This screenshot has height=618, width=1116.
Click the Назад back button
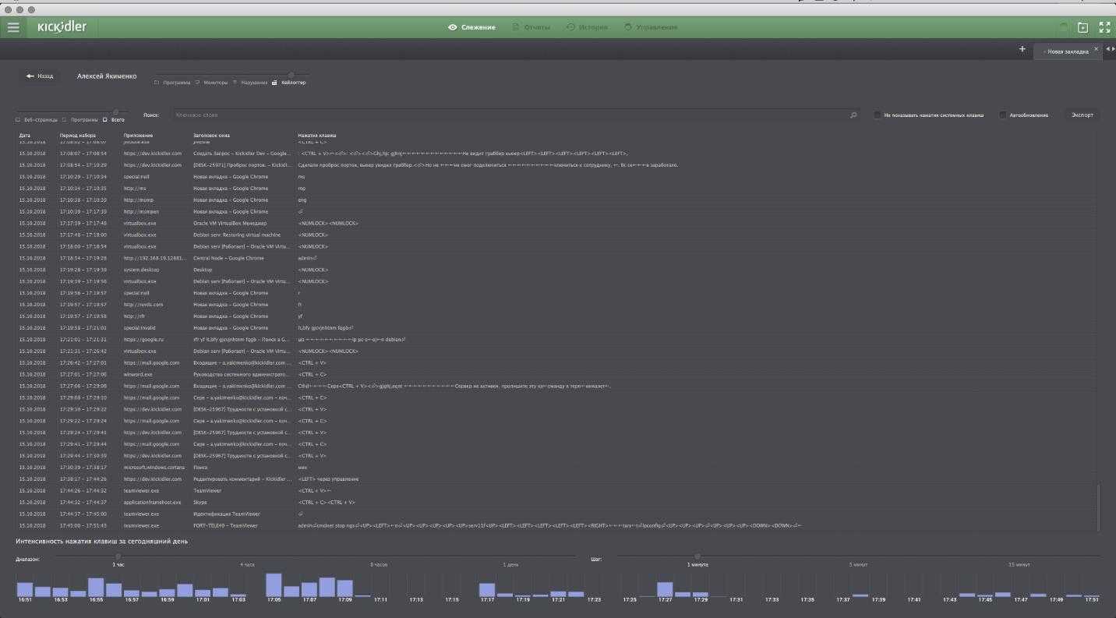pyautogui.click(x=40, y=76)
